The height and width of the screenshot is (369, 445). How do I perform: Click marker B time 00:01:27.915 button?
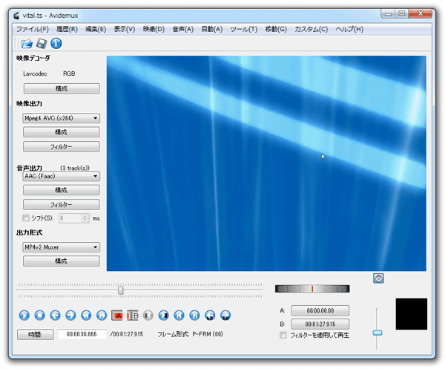[x=320, y=324]
